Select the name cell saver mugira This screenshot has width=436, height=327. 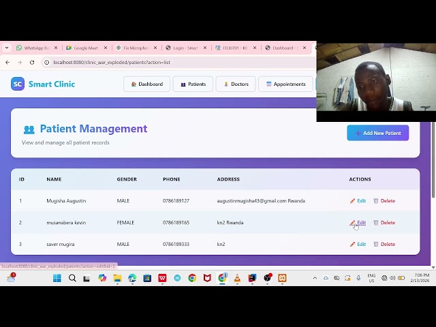[x=61, y=244]
